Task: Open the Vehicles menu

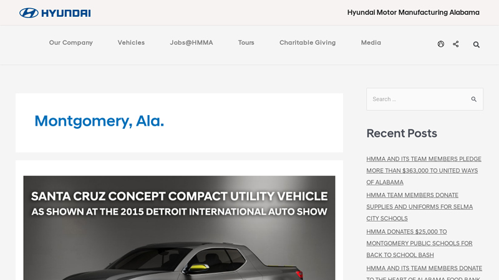Action: tap(131, 42)
